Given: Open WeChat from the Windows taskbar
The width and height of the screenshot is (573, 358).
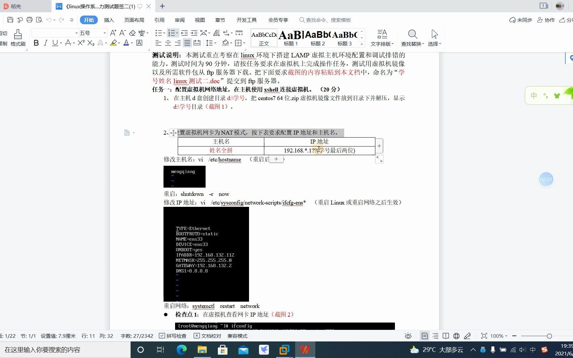Looking at the screenshot, I should (x=264, y=350).
